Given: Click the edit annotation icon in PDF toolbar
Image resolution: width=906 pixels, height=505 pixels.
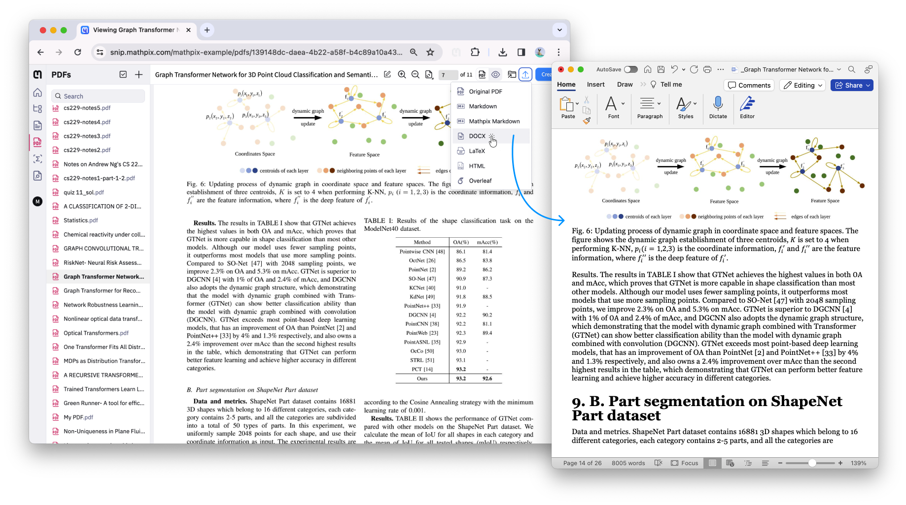Looking at the screenshot, I should point(387,74).
